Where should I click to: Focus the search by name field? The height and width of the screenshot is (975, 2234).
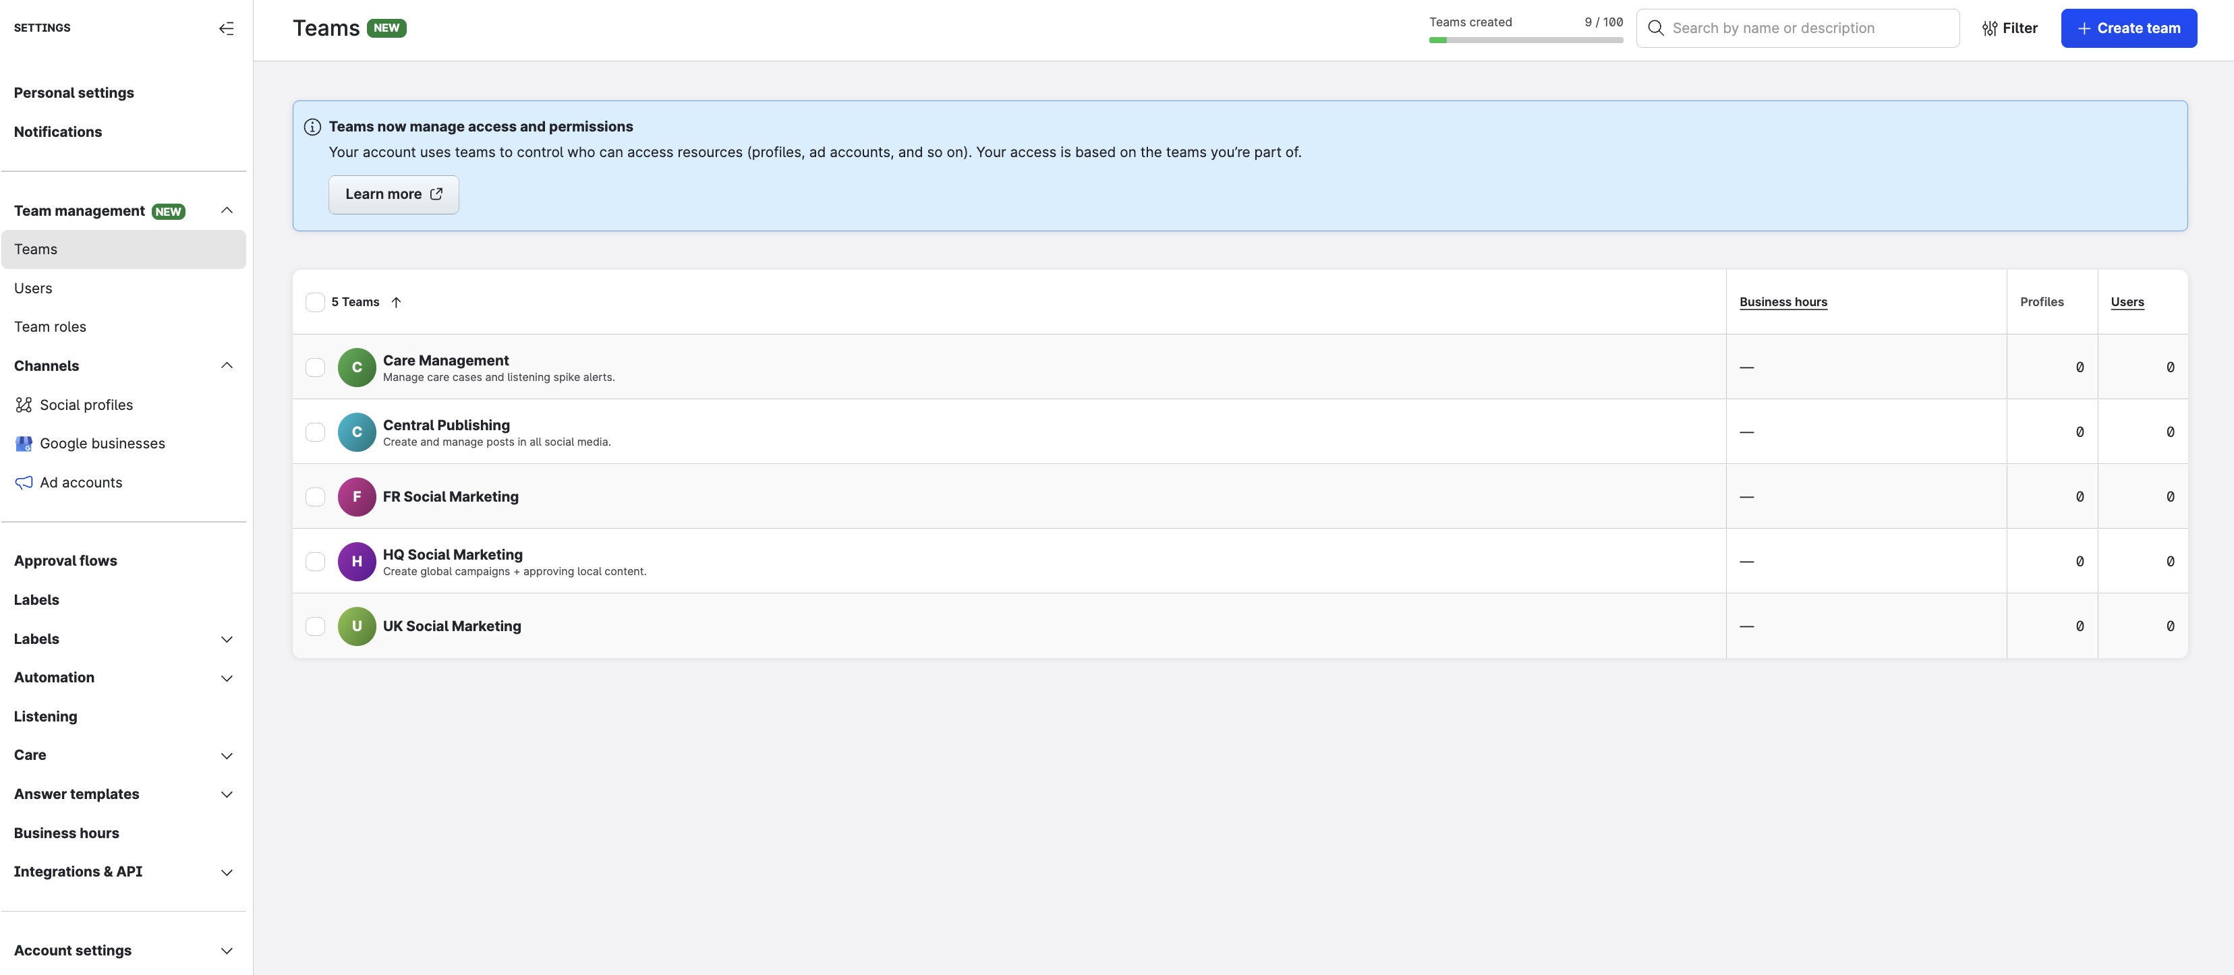[x=1798, y=28]
